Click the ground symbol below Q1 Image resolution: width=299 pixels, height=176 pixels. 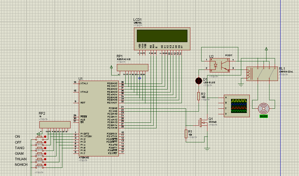point(207,149)
